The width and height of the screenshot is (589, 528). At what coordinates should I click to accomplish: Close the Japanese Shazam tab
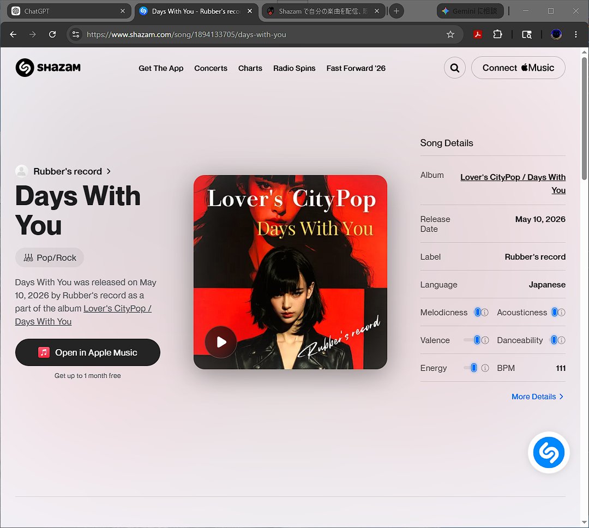(377, 11)
